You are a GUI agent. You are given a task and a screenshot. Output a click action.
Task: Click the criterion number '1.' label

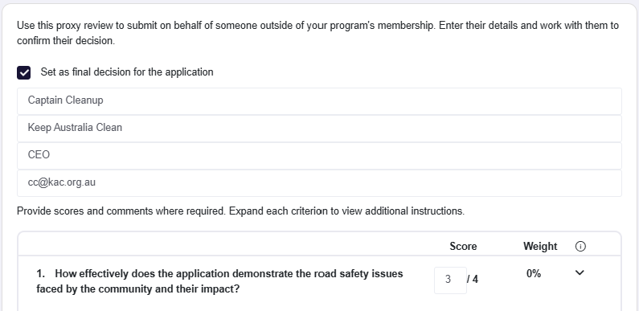pyautogui.click(x=41, y=273)
